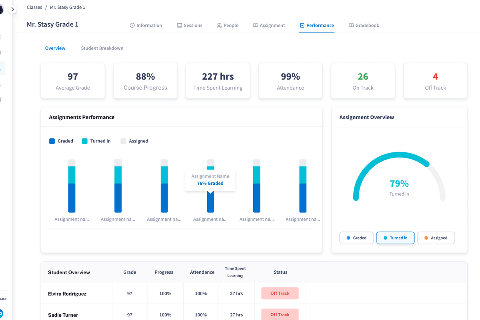Go to Classes via the breadcrumb
480x320 pixels.
(34, 7)
